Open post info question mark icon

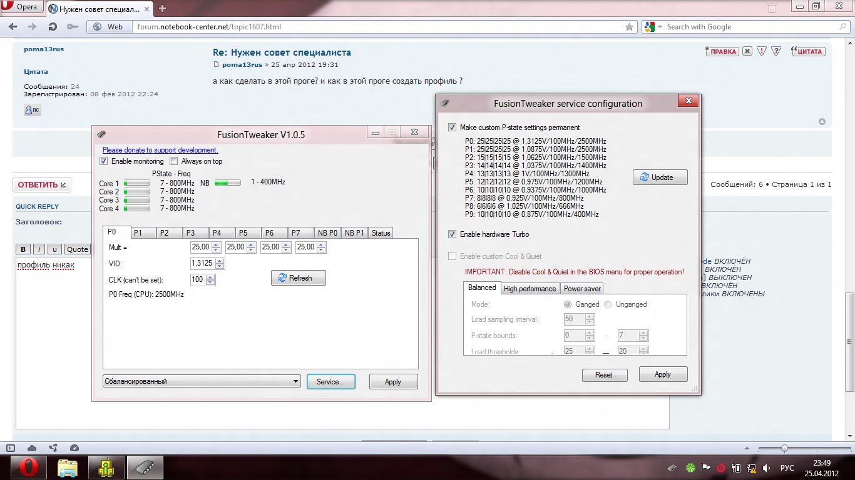(776, 51)
